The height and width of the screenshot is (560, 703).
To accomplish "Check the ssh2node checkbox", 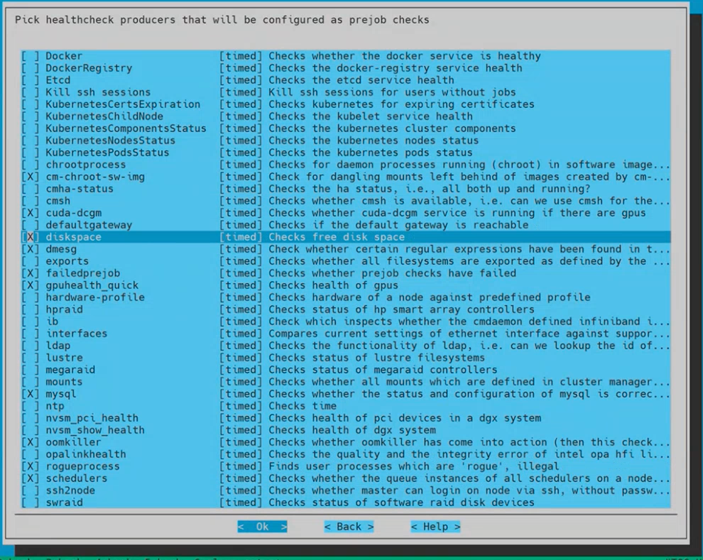I will [30, 490].
